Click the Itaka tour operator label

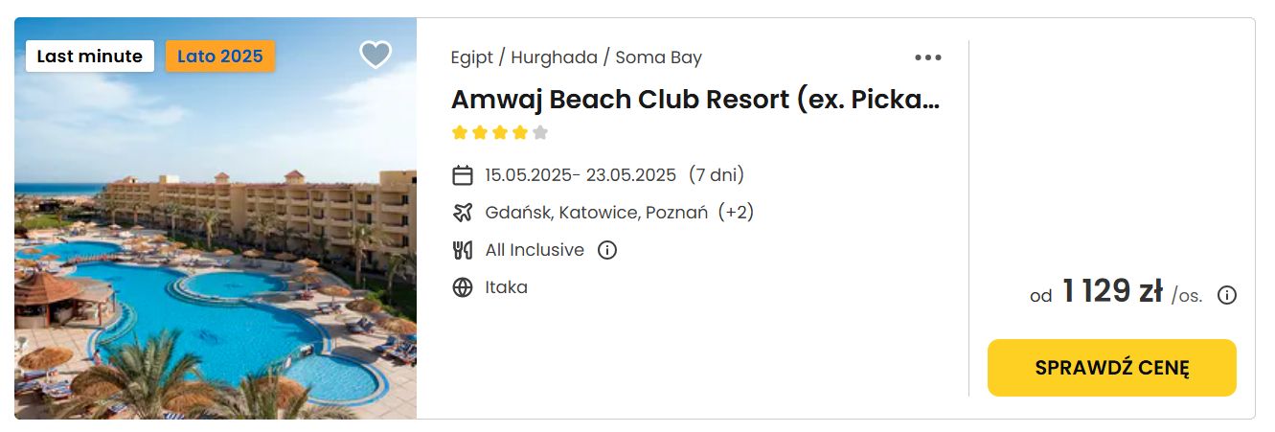click(x=507, y=287)
